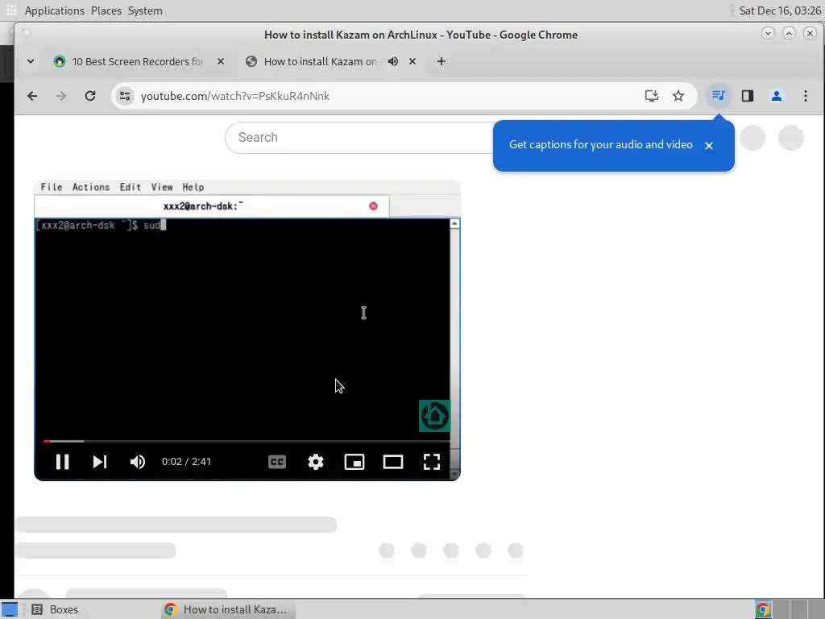View site information icon
The image size is (825, 619).
(x=125, y=96)
